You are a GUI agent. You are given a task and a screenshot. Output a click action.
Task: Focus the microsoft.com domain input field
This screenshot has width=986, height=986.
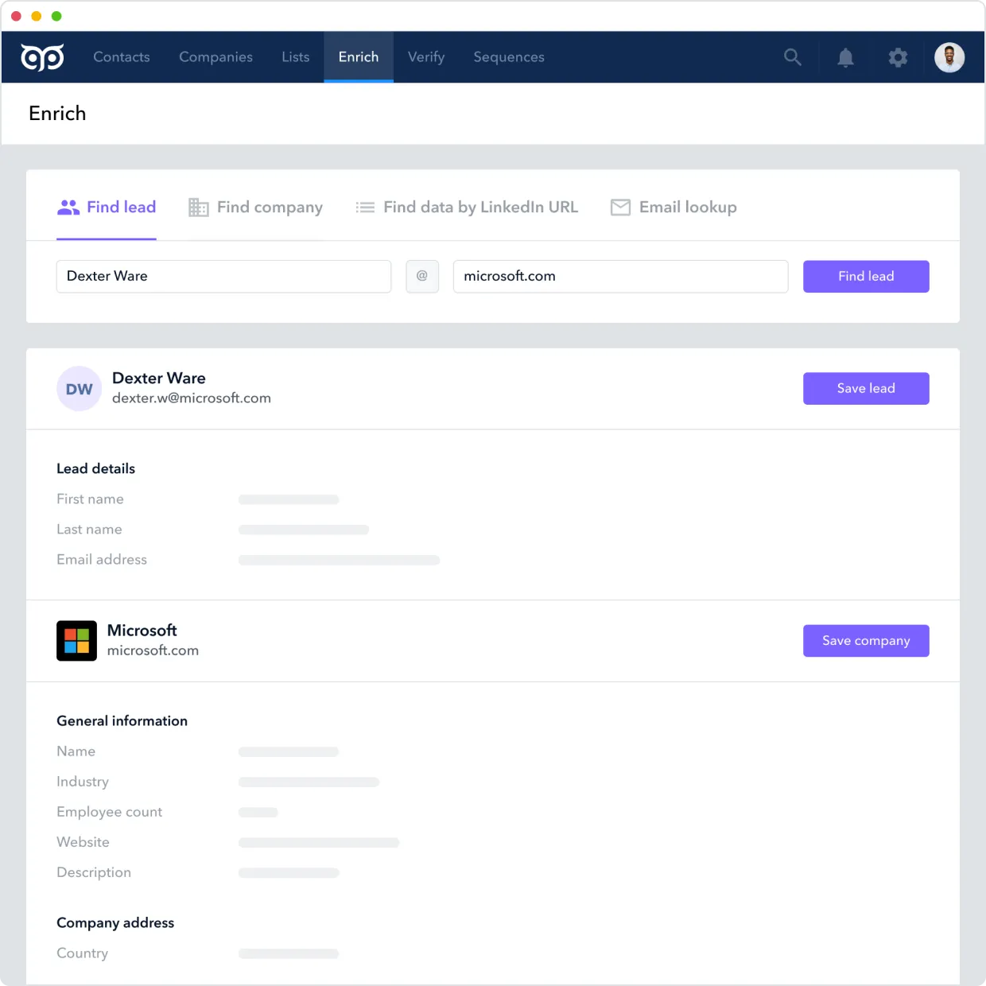click(x=620, y=277)
